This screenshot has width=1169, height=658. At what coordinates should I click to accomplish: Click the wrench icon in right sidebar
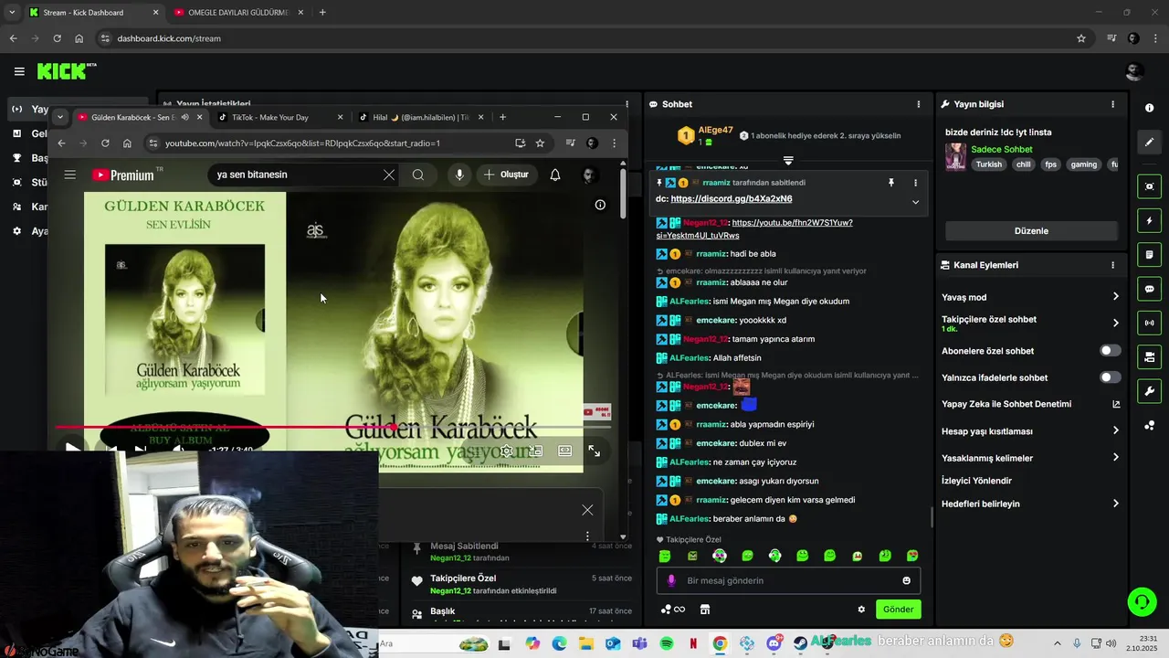tap(1149, 391)
